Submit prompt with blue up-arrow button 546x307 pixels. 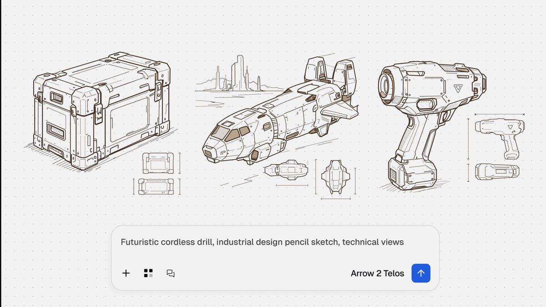[421, 273]
